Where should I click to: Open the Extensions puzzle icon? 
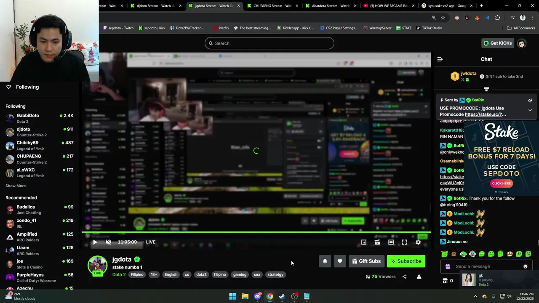[x=498, y=18]
